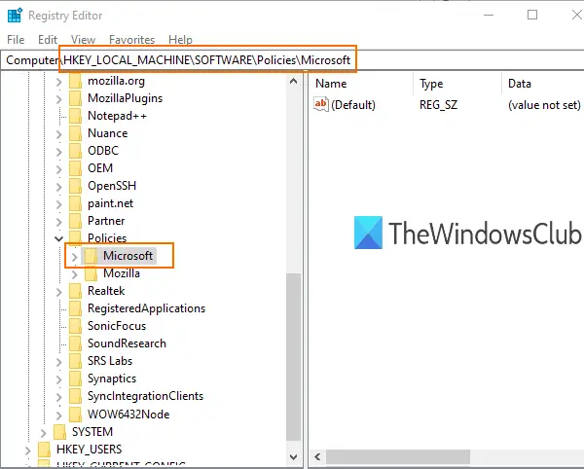The height and width of the screenshot is (469, 584).
Task: Select the Nuance folder icon
Action: (x=75, y=133)
